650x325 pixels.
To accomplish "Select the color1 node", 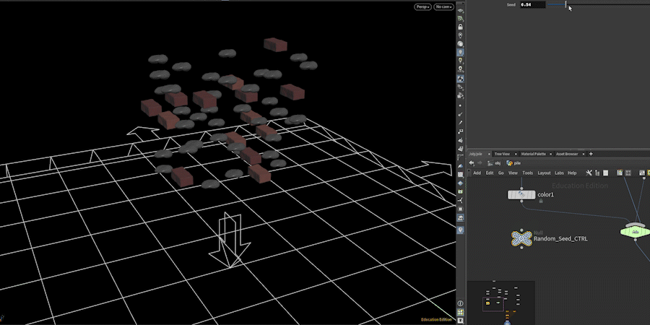I will 521,194.
